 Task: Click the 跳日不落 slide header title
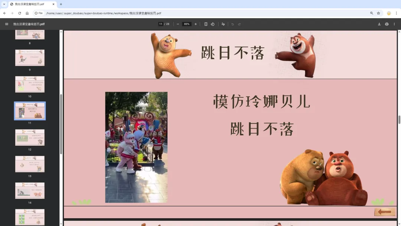point(232,53)
